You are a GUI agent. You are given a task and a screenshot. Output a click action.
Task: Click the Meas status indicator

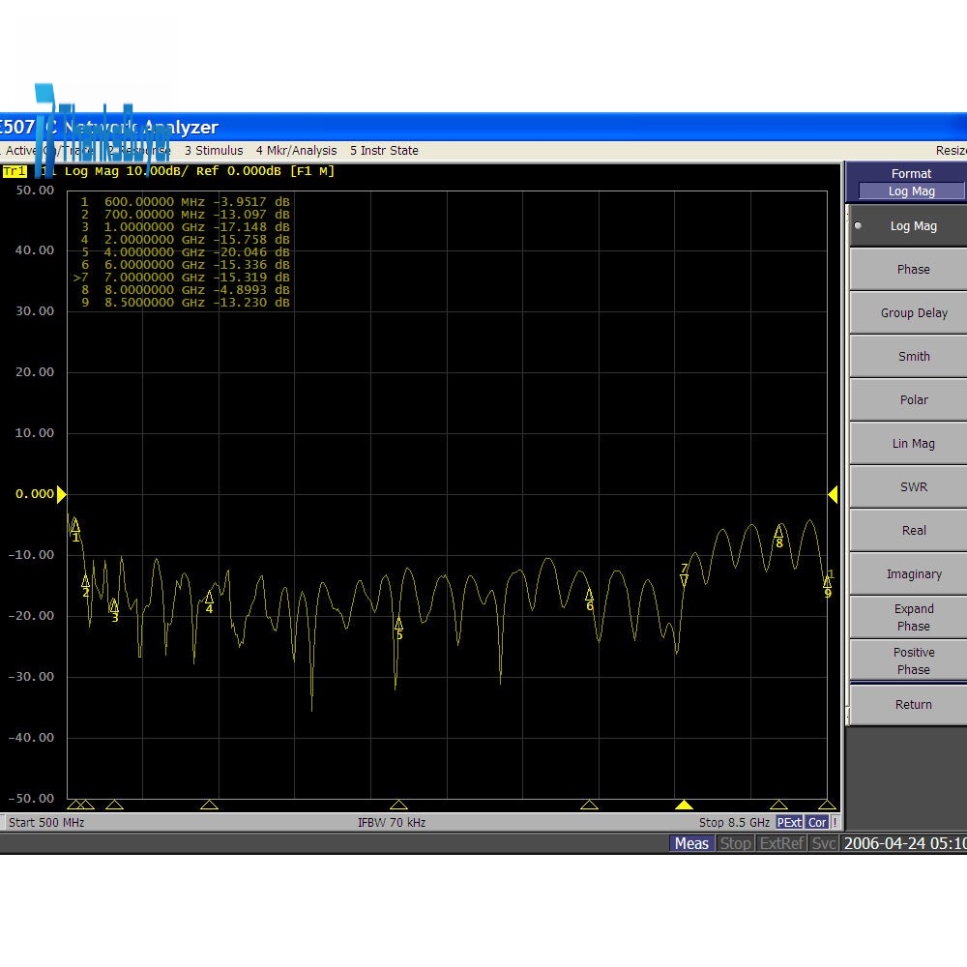pos(691,843)
